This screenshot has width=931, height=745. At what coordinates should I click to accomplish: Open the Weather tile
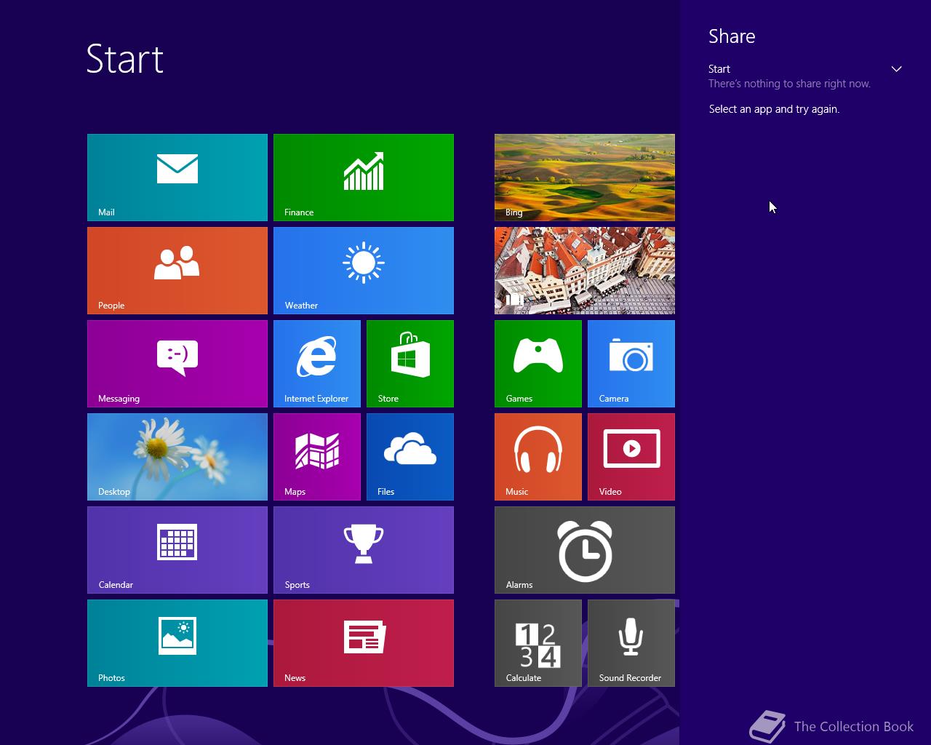[364, 271]
